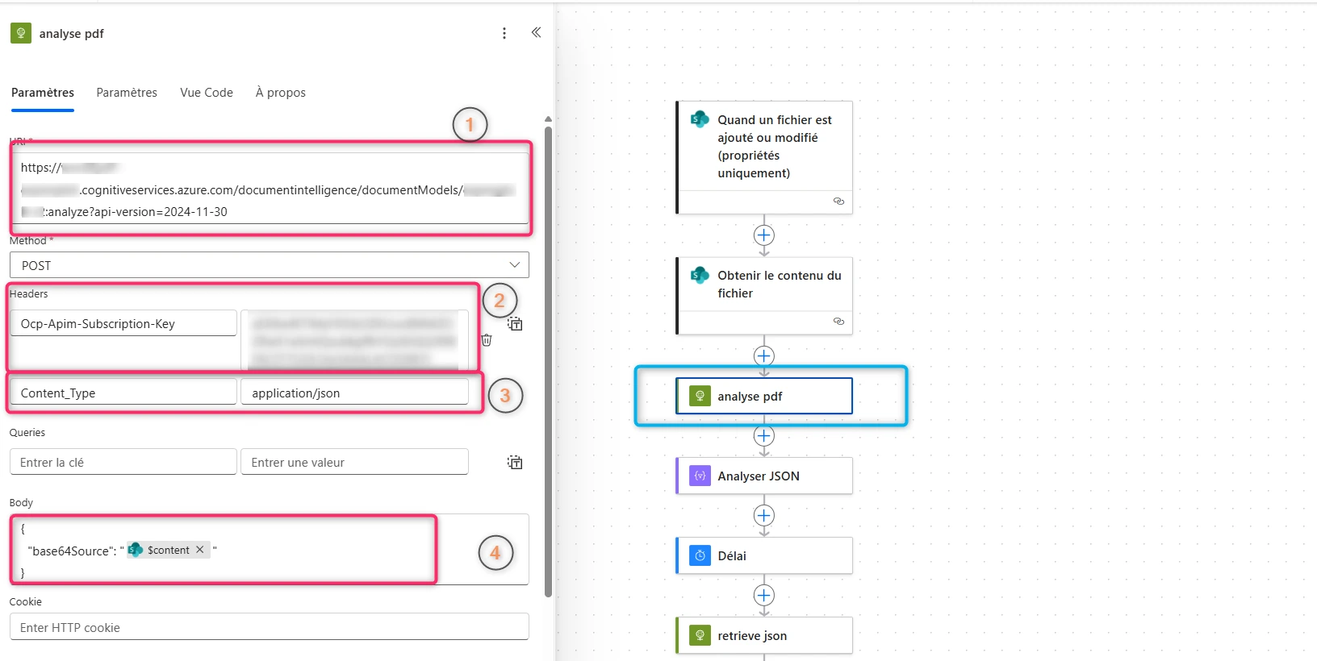
Task: Open the Analyser JSON action card
Action: (x=764, y=476)
